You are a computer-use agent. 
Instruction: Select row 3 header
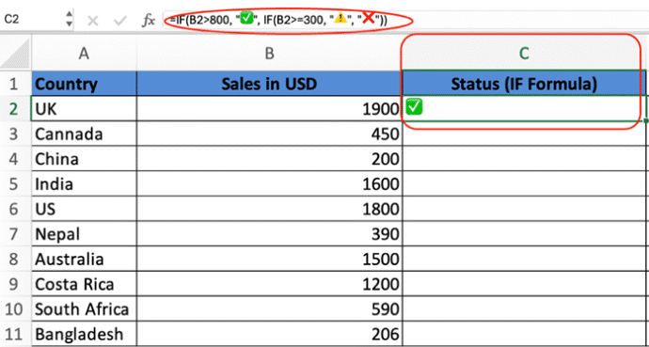click(x=15, y=134)
